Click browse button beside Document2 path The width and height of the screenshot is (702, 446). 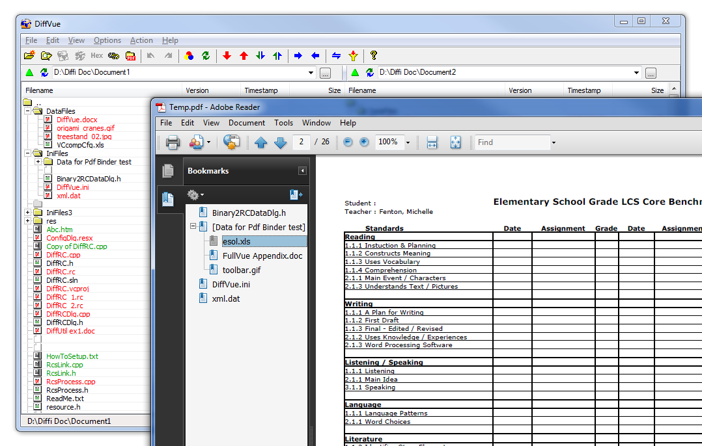651,73
